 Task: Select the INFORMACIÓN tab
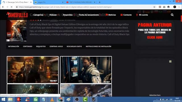click(x=14, y=46)
